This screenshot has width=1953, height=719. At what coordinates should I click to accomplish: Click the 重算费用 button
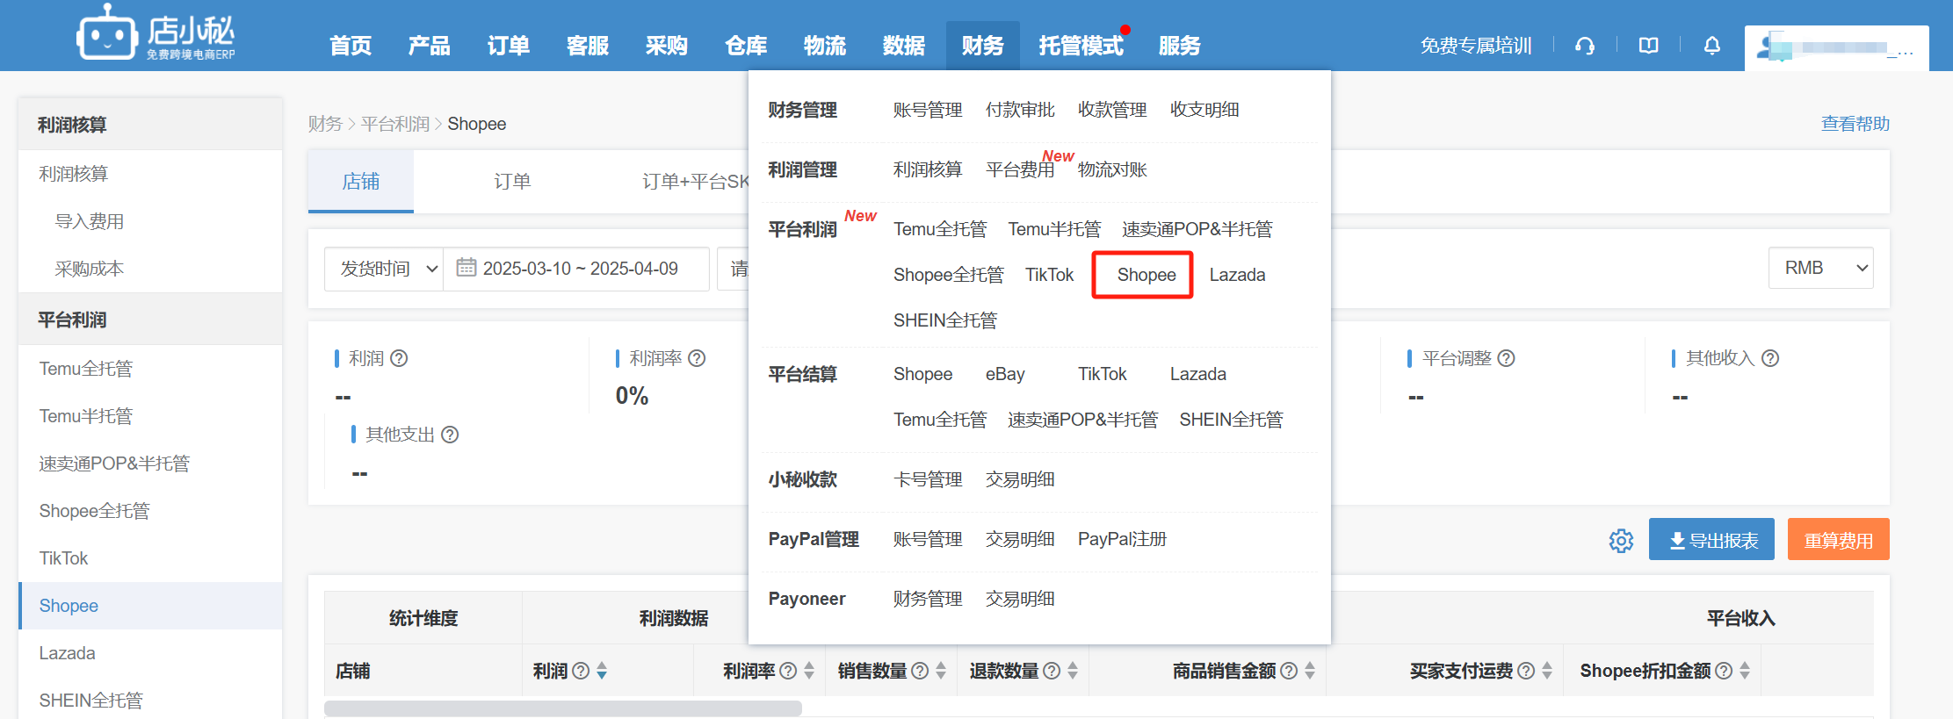coord(1838,539)
